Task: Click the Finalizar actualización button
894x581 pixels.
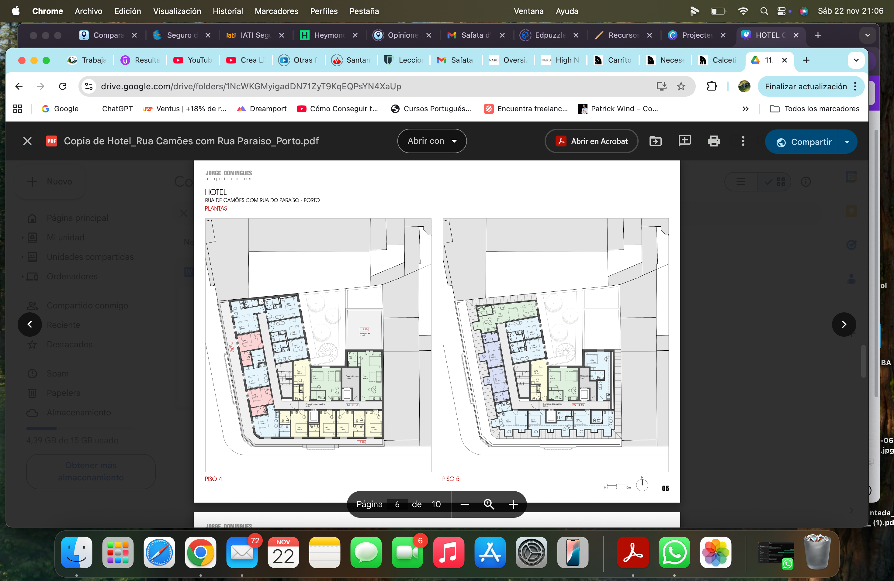Action: pyautogui.click(x=806, y=86)
